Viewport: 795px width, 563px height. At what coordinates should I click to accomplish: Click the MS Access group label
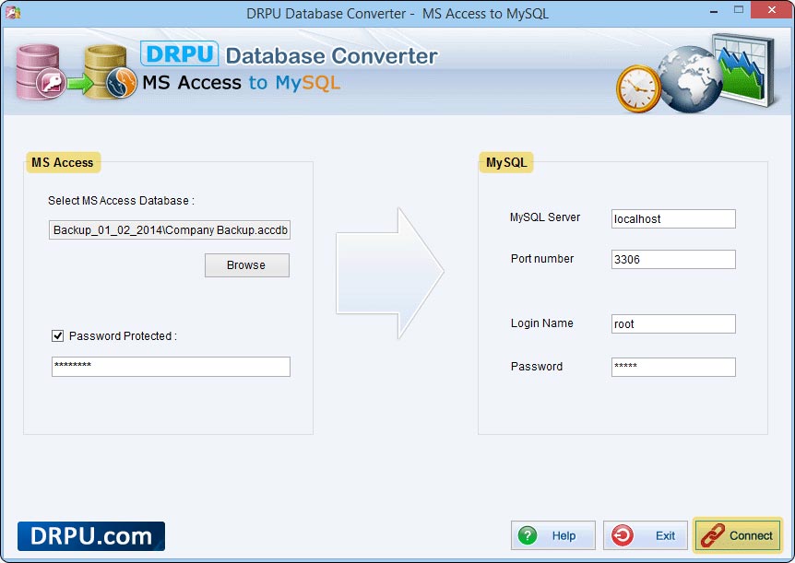(x=63, y=163)
